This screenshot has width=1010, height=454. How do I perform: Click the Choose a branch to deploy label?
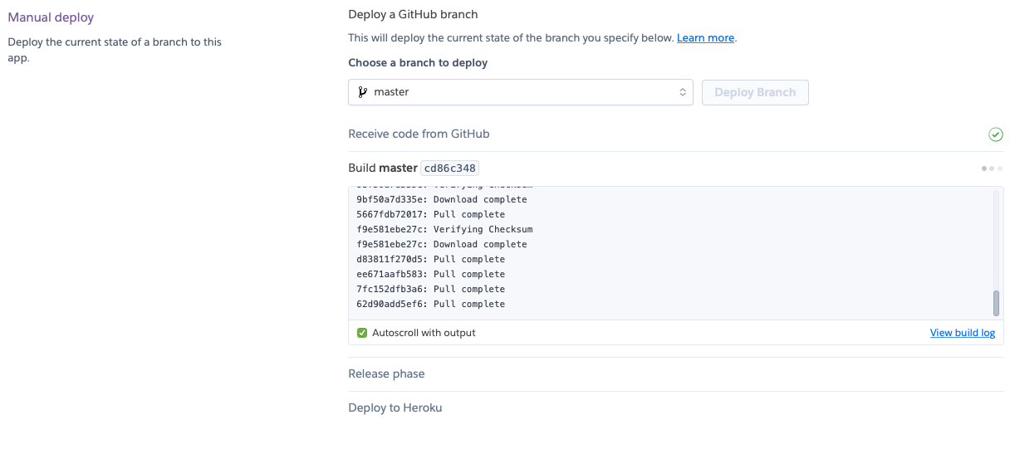pos(418,63)
